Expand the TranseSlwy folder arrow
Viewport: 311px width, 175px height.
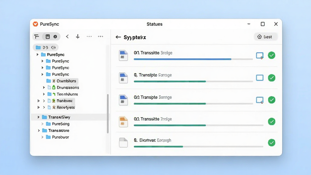pyautogui.click(x=39, y=117)
